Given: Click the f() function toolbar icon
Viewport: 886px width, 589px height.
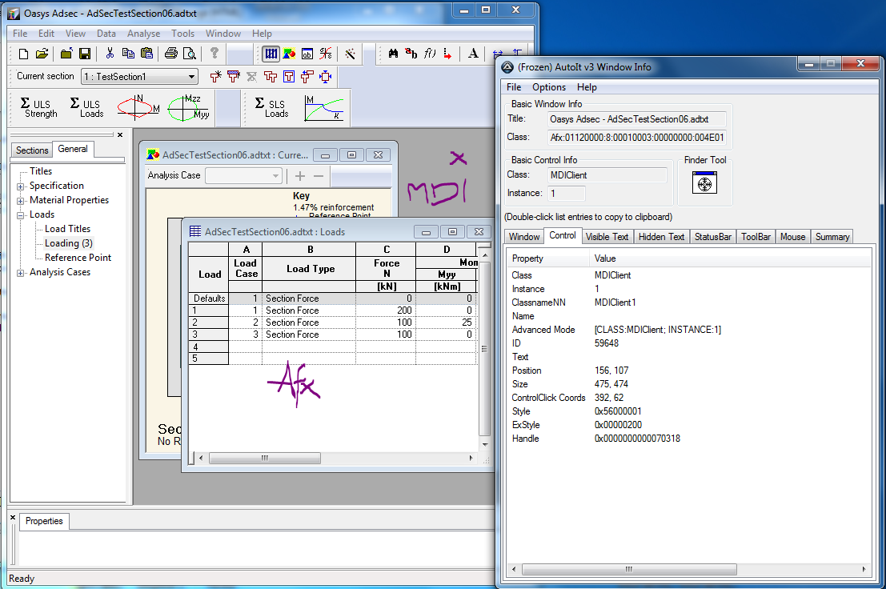Looking at the screenshot, I should [430, 54].
